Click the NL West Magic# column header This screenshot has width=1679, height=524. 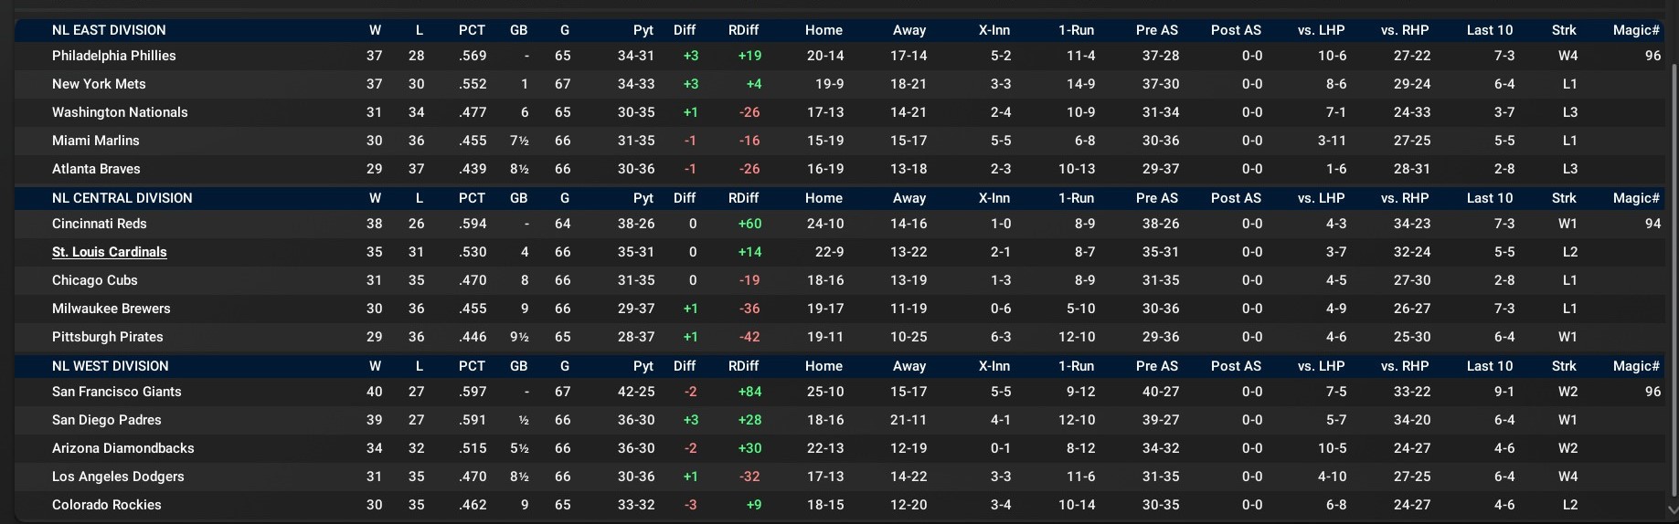pyautogui.click(x=1636, y=366)
